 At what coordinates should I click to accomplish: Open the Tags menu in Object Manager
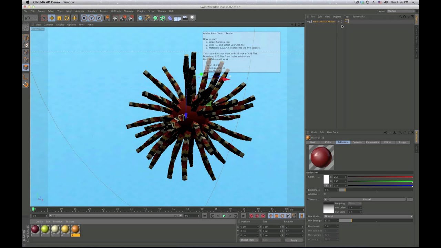click(x=347, y=17)
